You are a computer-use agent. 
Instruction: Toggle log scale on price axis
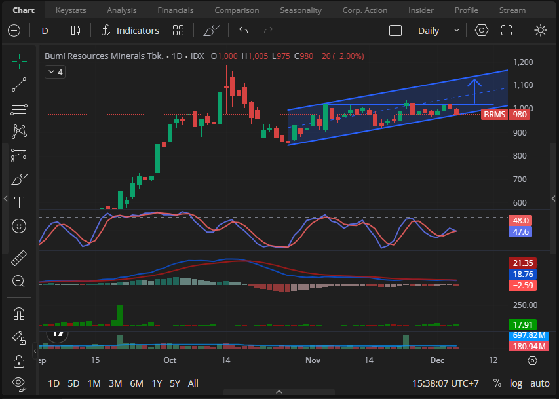click(516, 383)
